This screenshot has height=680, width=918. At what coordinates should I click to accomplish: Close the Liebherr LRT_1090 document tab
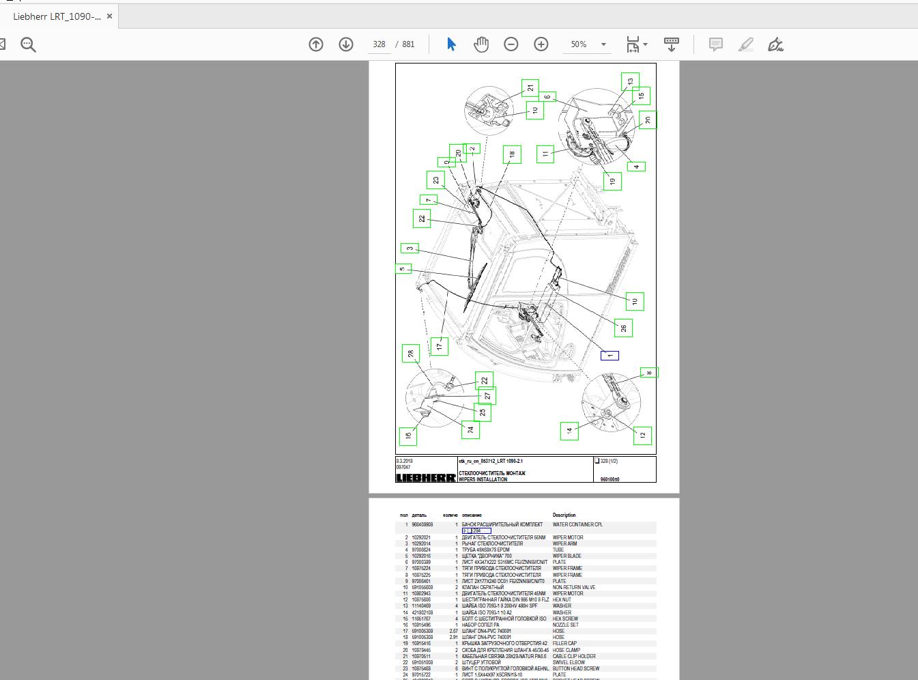pos(109,16)
